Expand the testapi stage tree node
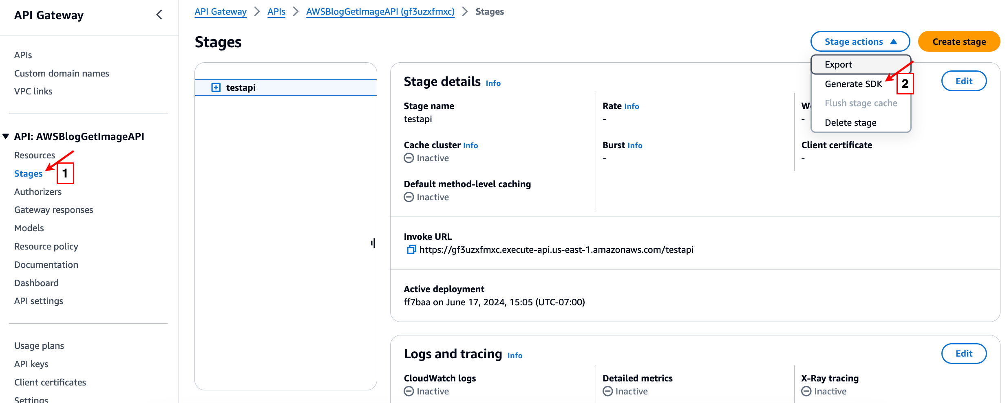This screenshot has height=403, width=1007. [x=216, y=88]
